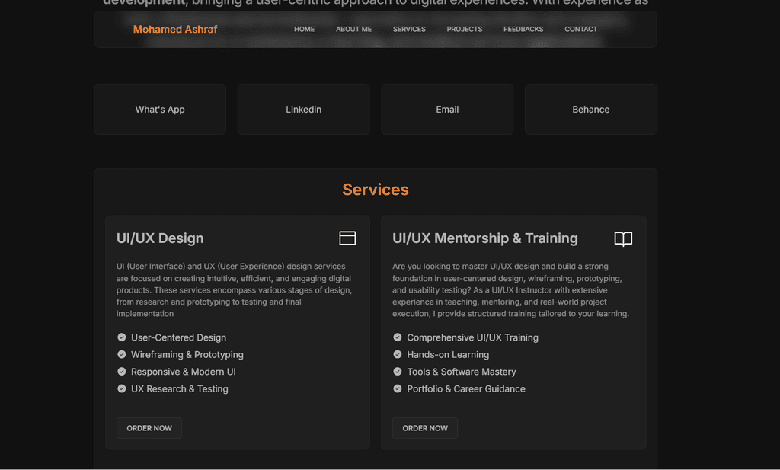Viewport: 780px width, 470px height.
Task: Click ORDER NOW under UI/UX Design
Action: point(149,428)
